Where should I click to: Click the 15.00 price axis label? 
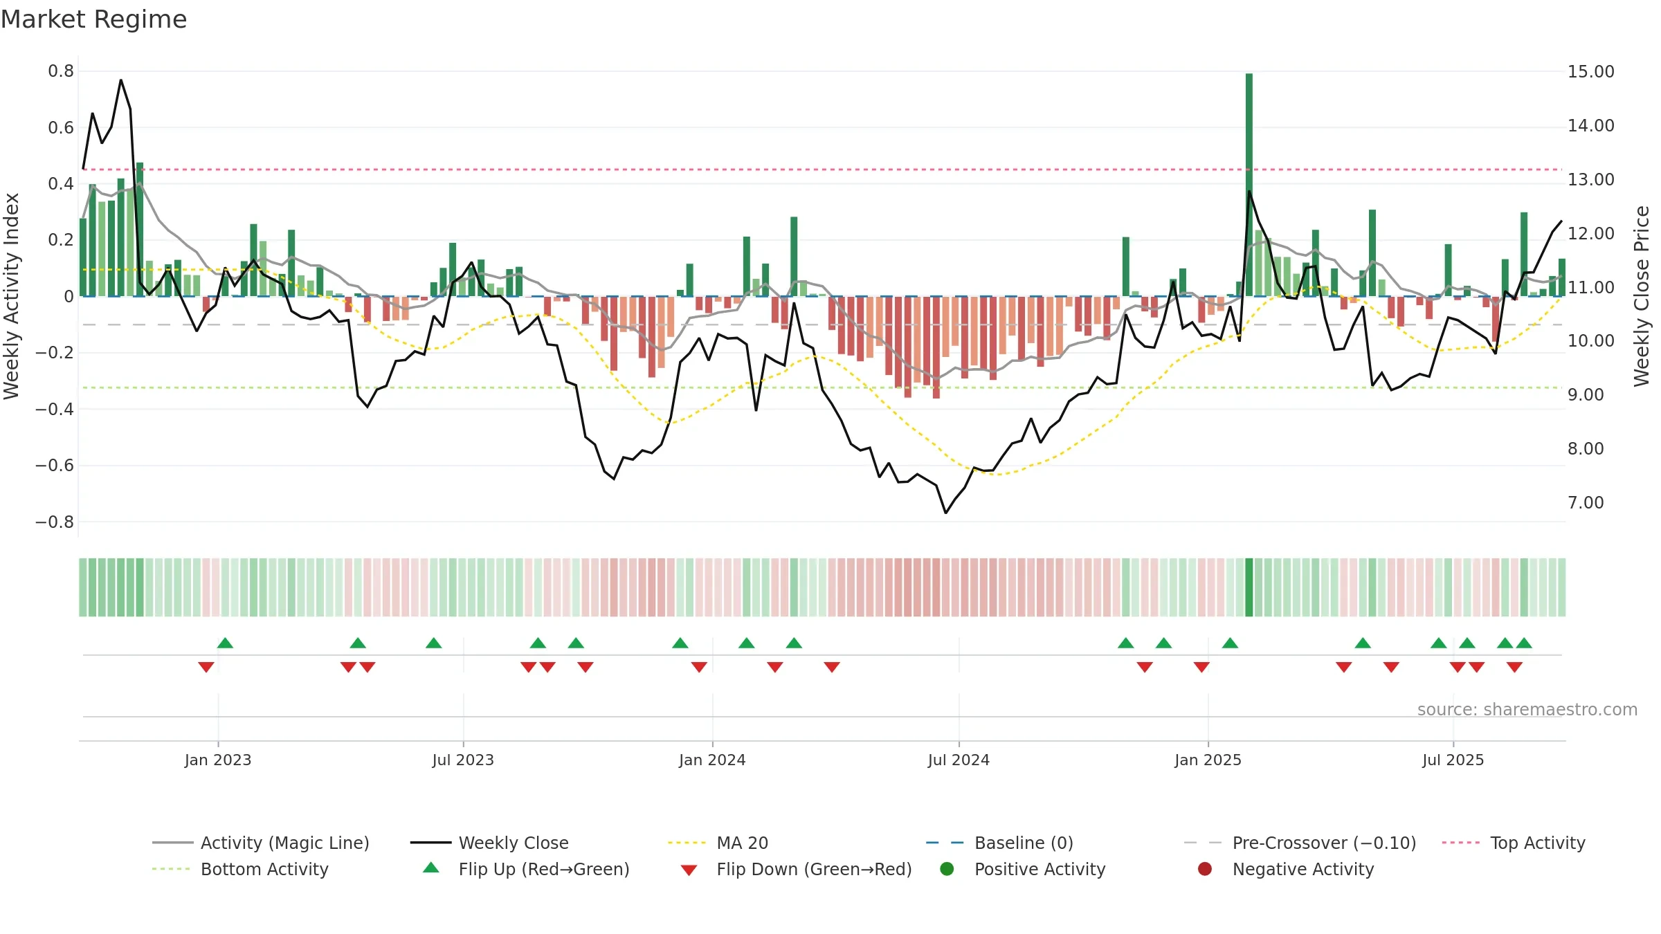pos(1590,71)
